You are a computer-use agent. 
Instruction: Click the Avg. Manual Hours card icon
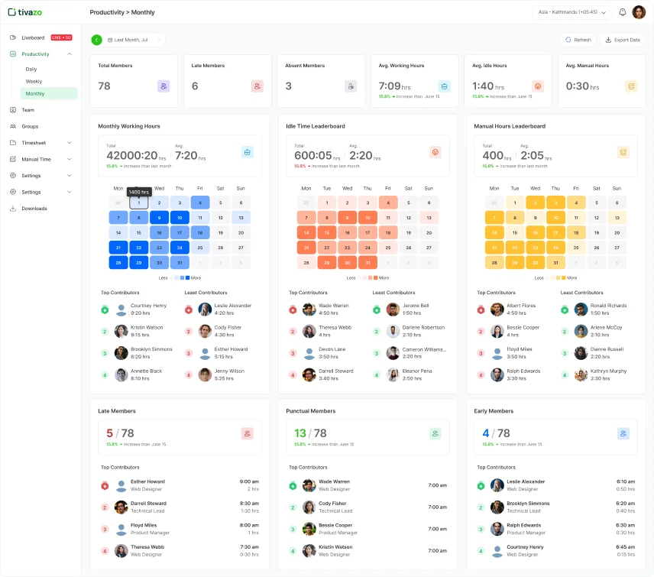coord(631,86)
